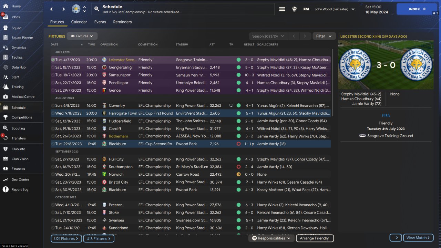Select the radio marker for Stoke fixture
Image resolution: width=441 pixels, height=248 pixels.
click(53, 213)
